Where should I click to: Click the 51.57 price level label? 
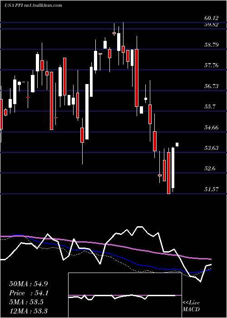tap(212, 189)
